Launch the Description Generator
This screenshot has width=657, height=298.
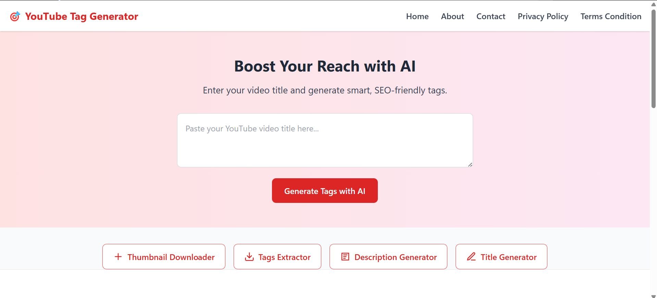[x=388, y=257]
